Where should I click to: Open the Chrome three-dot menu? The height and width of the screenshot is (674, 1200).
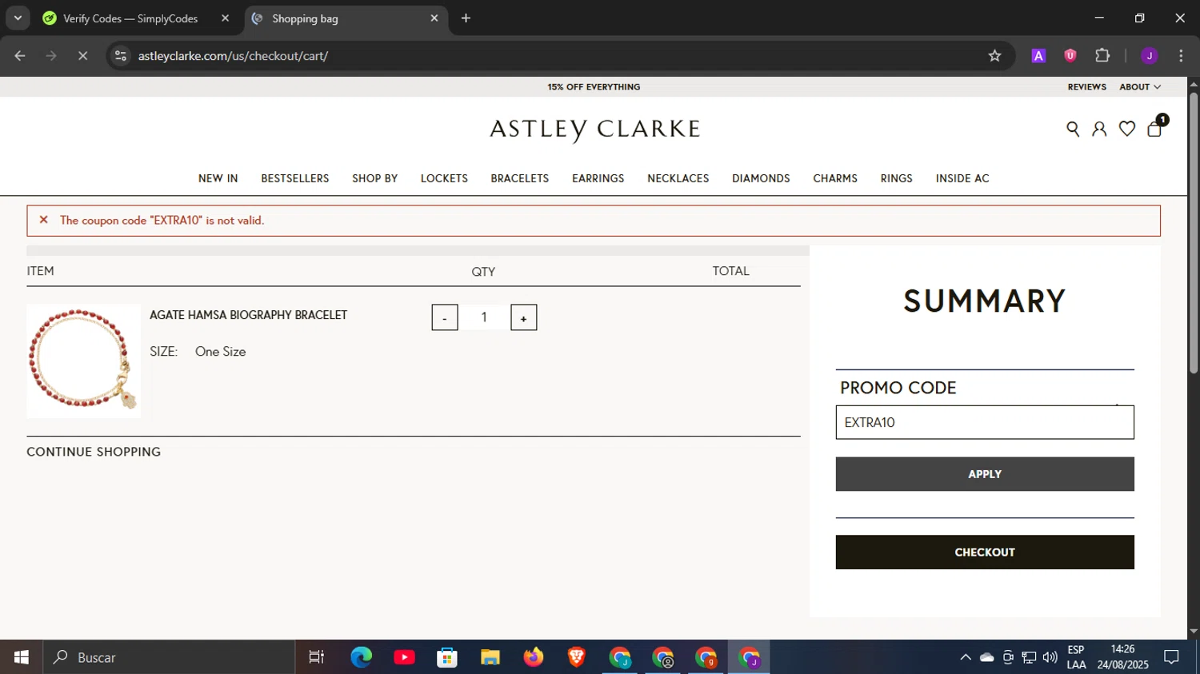1181,56
